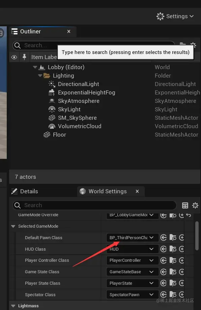Open the property matrix table view icon
The image size is (201, 310).
point(185,205)
